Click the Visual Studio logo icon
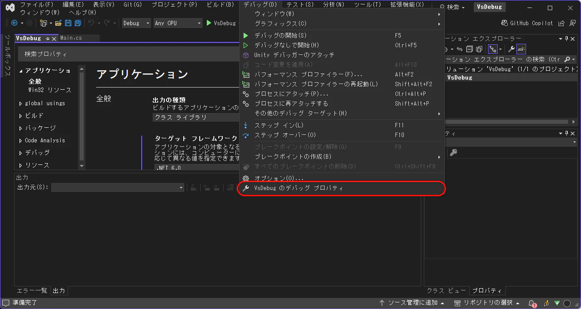The width and height of the screenshot is (581, 309). [x=10, y=8]
